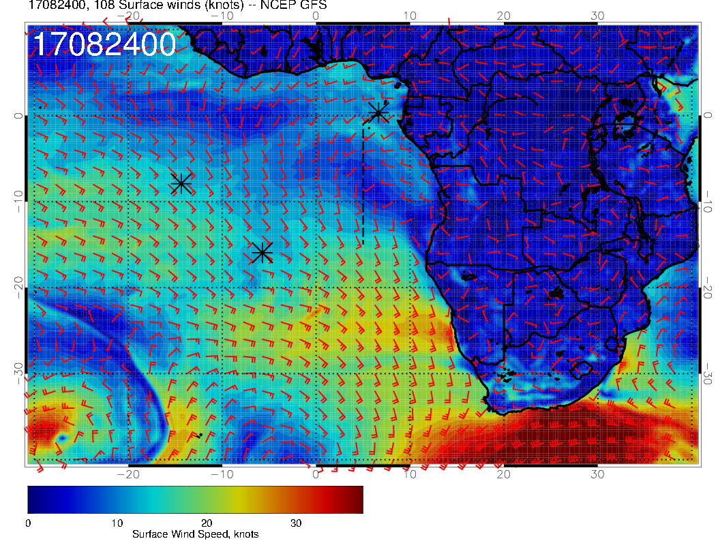Viewport: 720px width, 556px height.
Task: Click the -10 latitude label on the left axis
Action: (18, 202)
